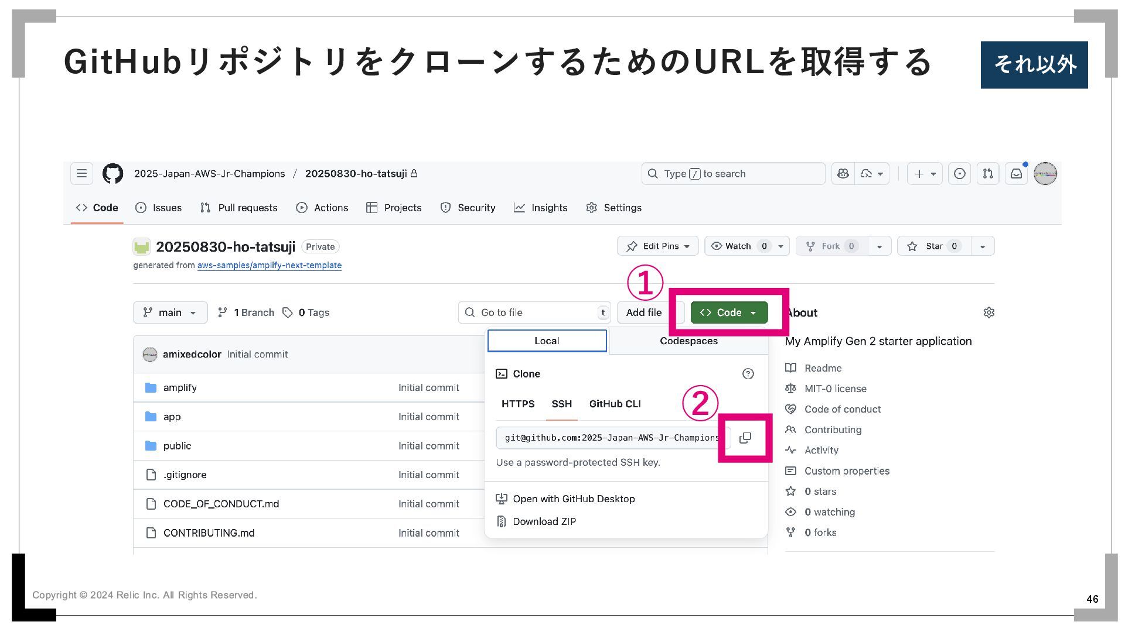1125x632 pixels.
Task: Click the Type / to search box
Action: point(734,174)
